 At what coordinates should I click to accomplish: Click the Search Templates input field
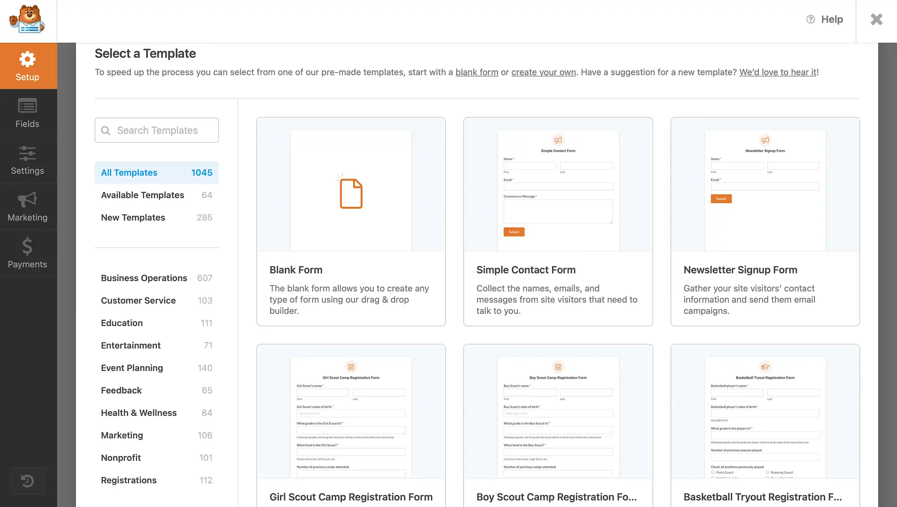click(x=157, y=130)
